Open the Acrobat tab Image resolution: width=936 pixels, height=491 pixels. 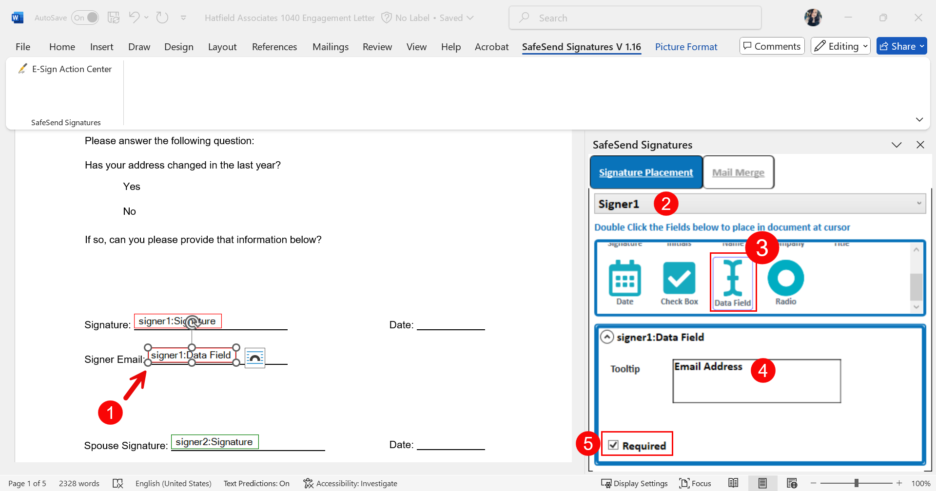(491, 47)
